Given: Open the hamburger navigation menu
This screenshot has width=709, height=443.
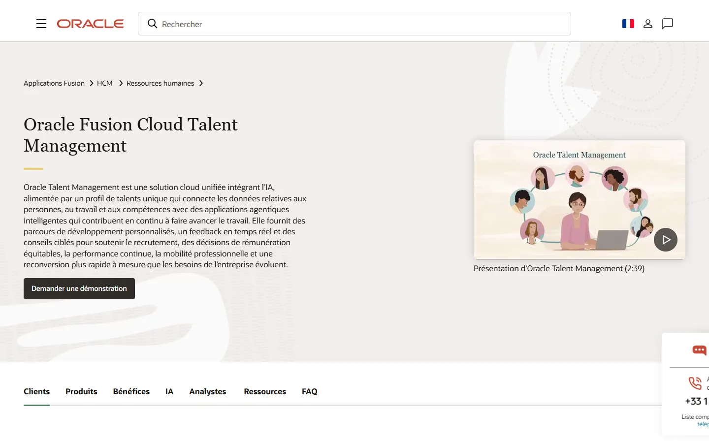Looking at the screenshot, I should 41,24.
